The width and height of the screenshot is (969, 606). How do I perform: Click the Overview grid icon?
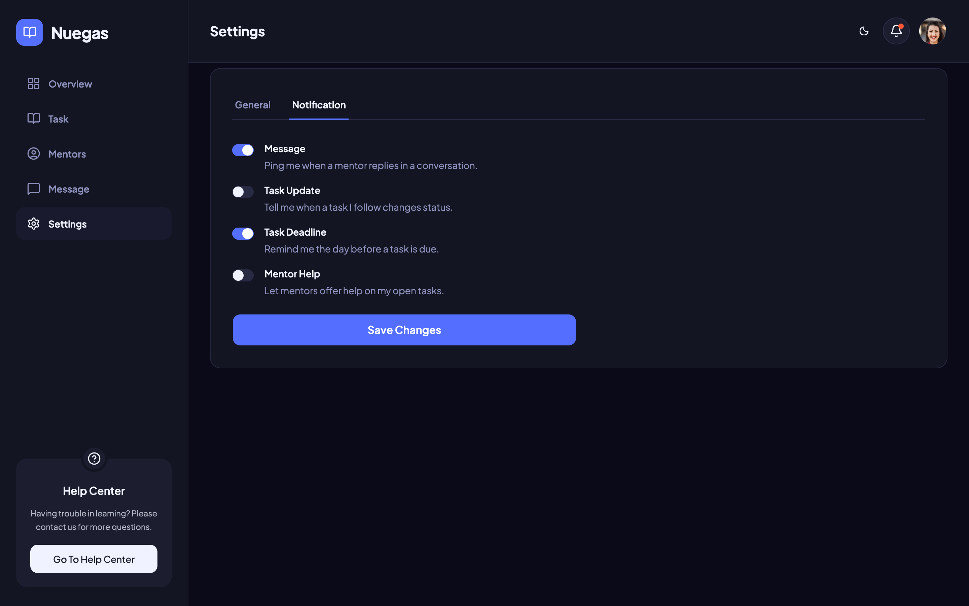[34, 84]
